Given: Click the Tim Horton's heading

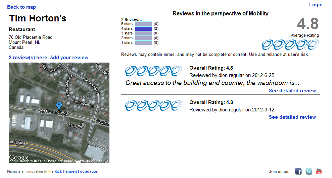Looking at the screenshot, I should click(x=38, y=18).
